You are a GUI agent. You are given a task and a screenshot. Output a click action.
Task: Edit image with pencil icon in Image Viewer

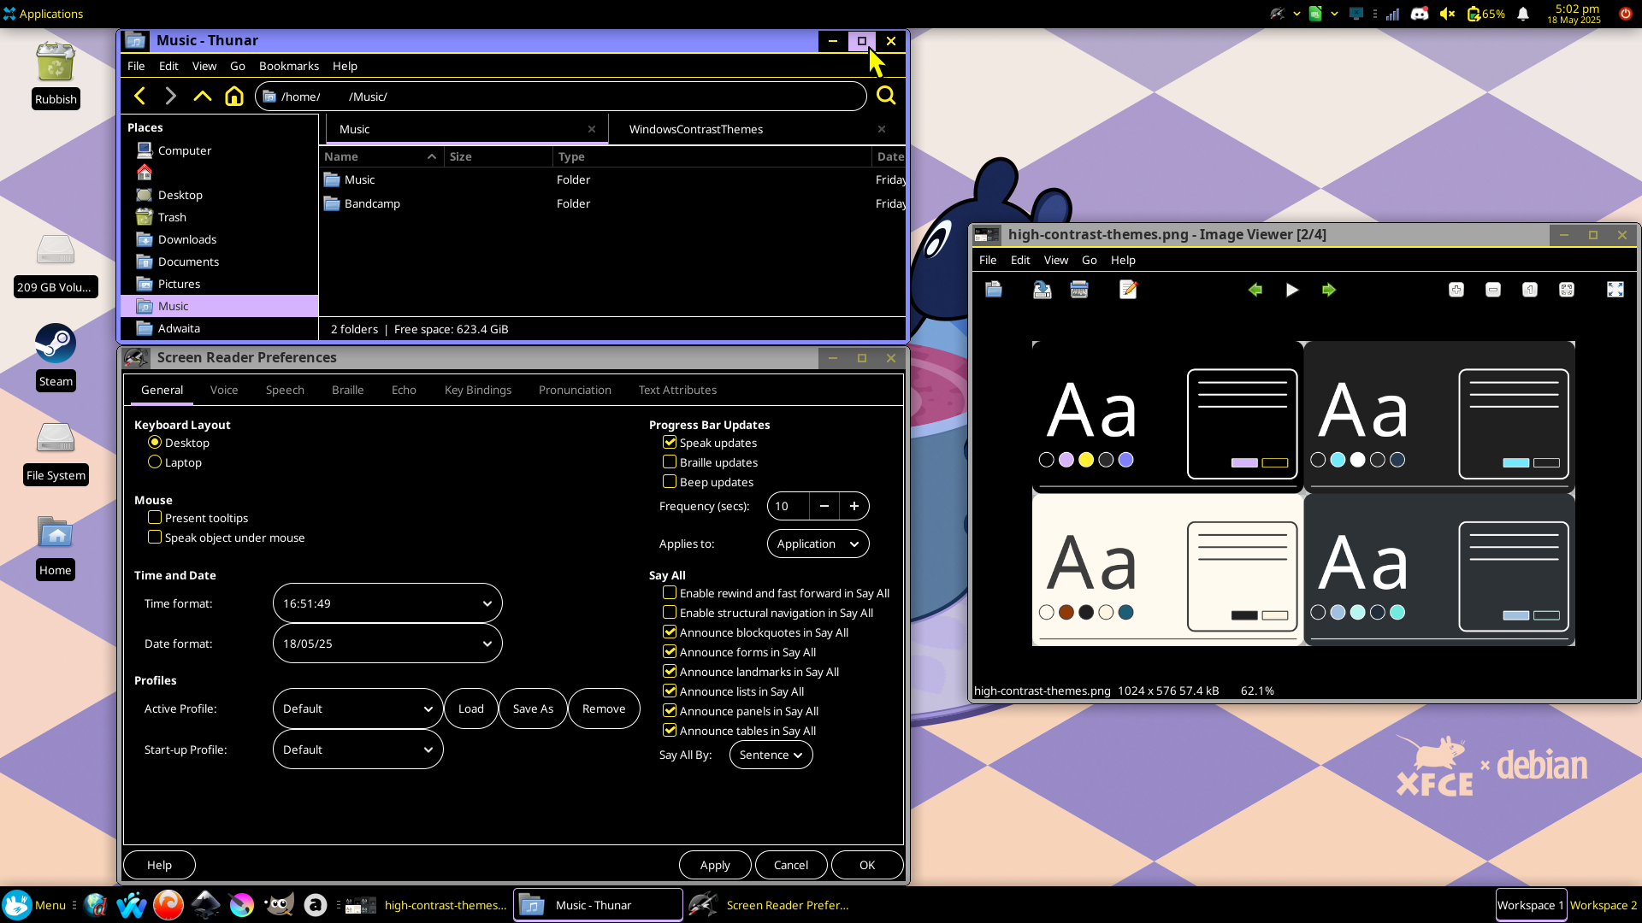1128,290
